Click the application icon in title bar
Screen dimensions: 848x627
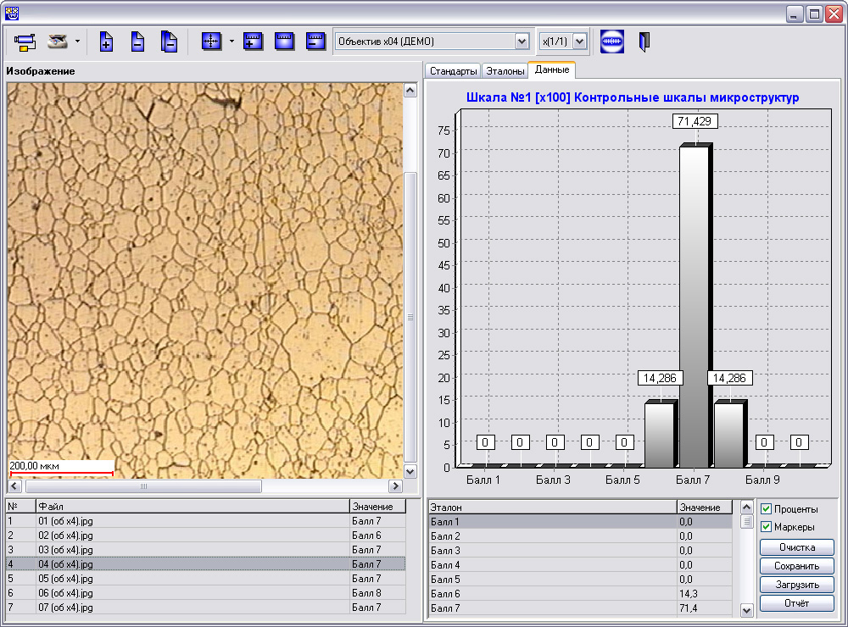pos(11,14)
